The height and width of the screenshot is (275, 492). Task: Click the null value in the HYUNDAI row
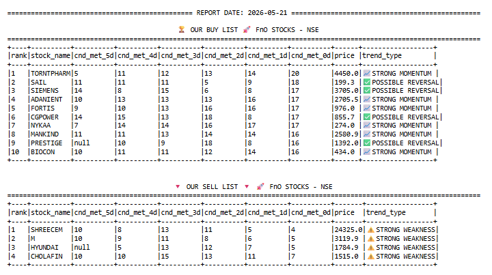82,248
